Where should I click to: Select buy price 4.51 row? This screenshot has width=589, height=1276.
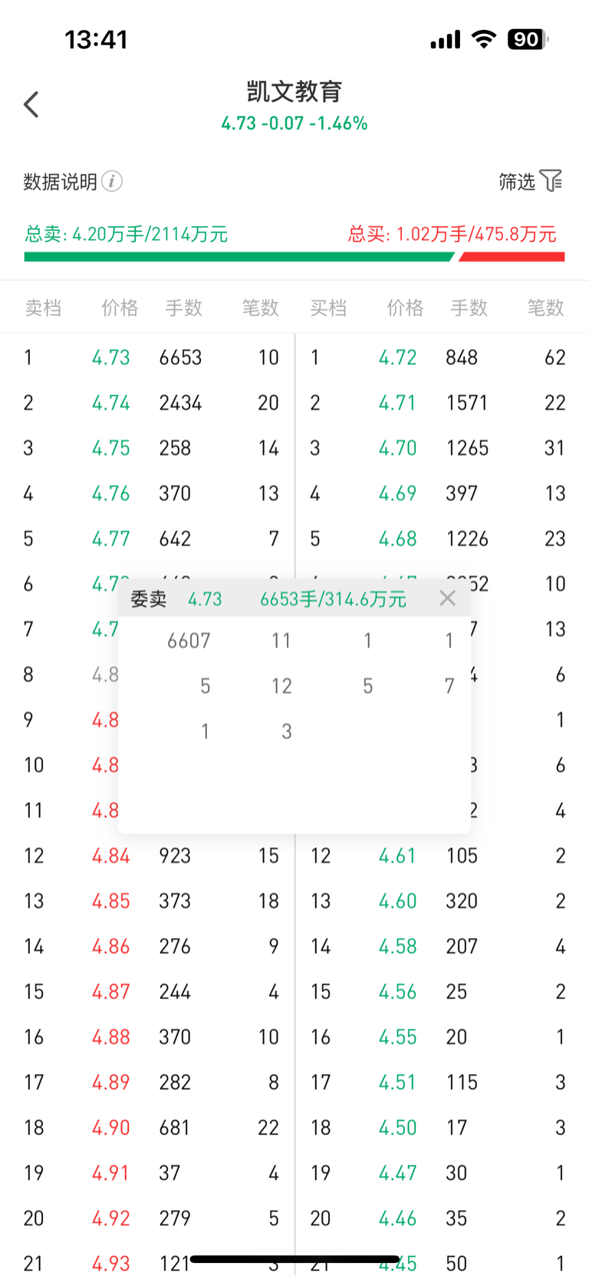442,1083
